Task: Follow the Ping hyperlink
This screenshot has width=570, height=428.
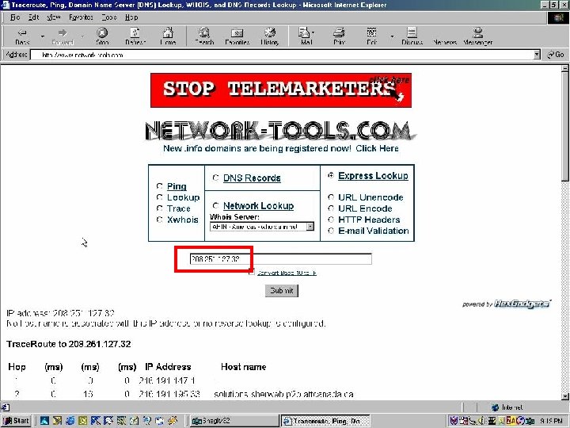Action: click(x=177, y=186)
